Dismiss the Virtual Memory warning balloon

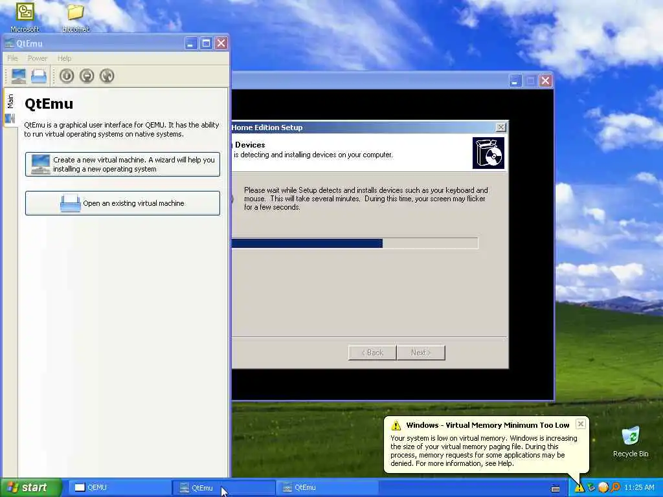(x=581, y=424)
